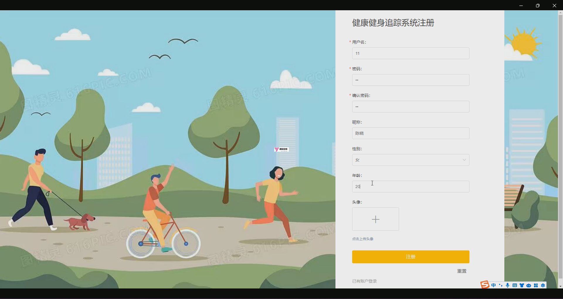Screen dimensions: 563x299
Task: Focus the 密码 password field
Action: [411, 80]
